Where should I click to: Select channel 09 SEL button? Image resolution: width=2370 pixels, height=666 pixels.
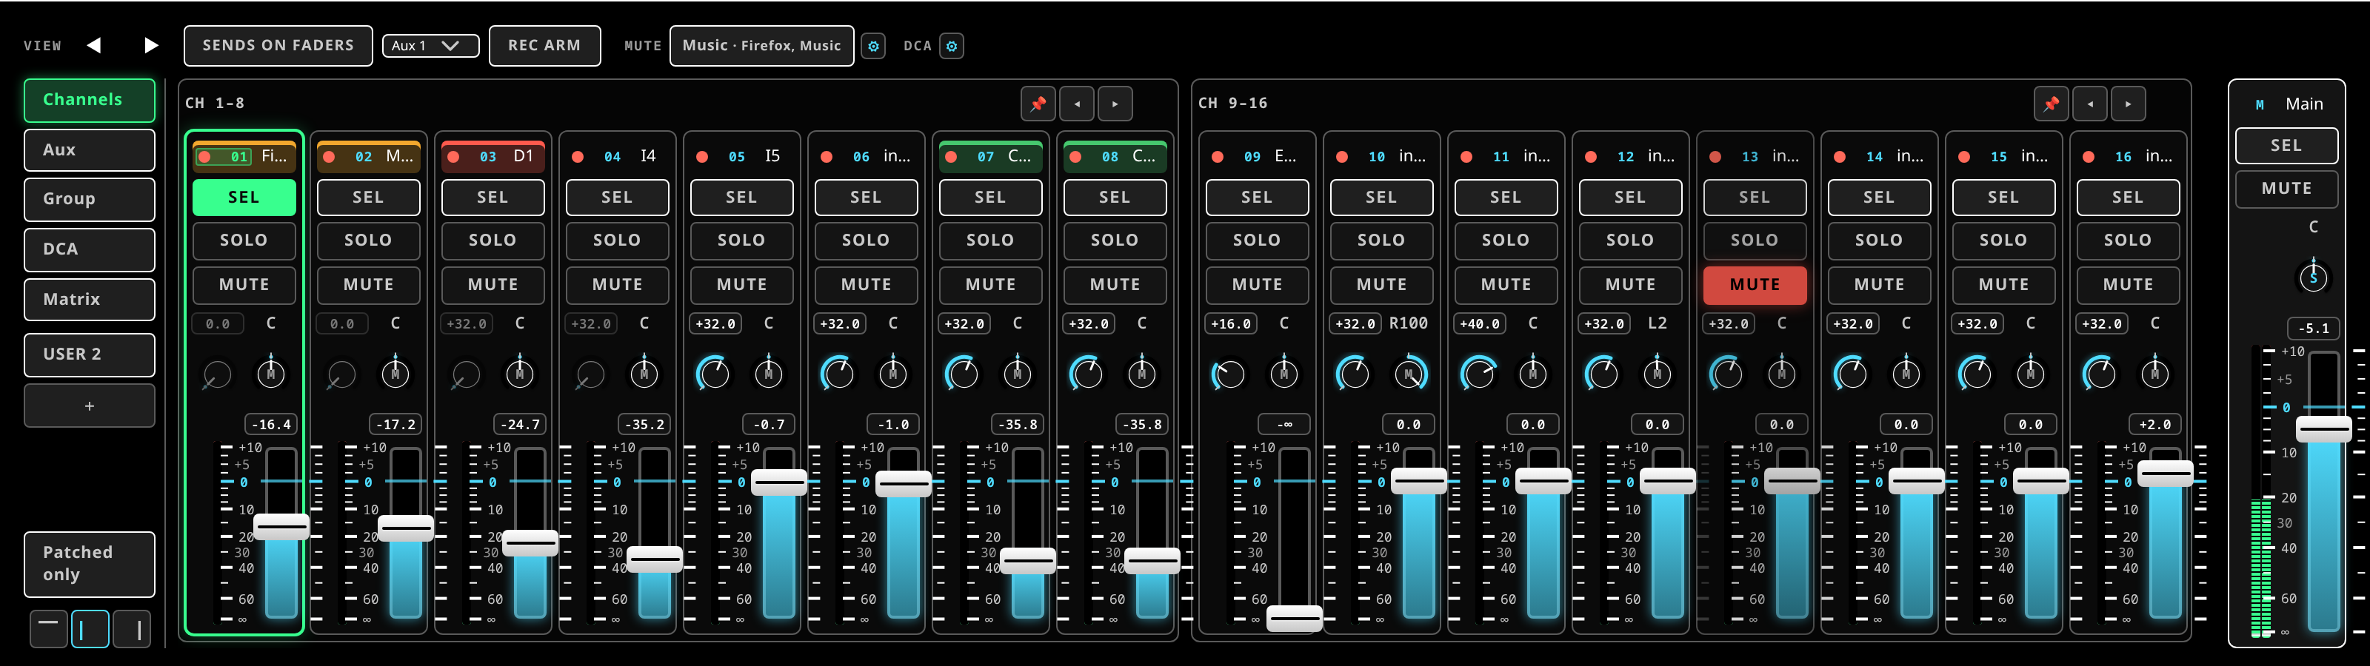click(x=1257, y=198)
